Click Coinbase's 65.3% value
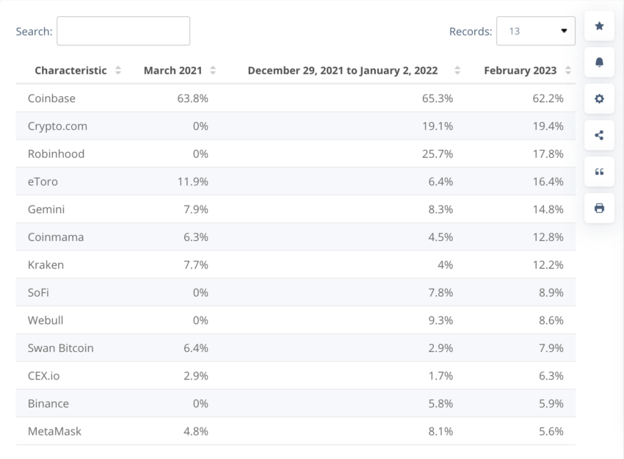 click(x=438, y=98)
